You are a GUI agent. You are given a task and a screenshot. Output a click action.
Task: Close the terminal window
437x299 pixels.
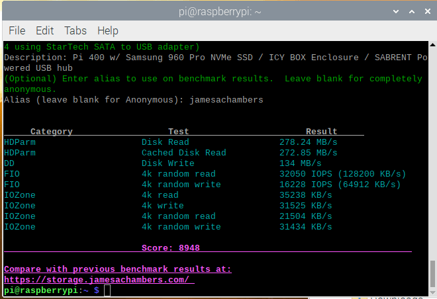(428, 11)
